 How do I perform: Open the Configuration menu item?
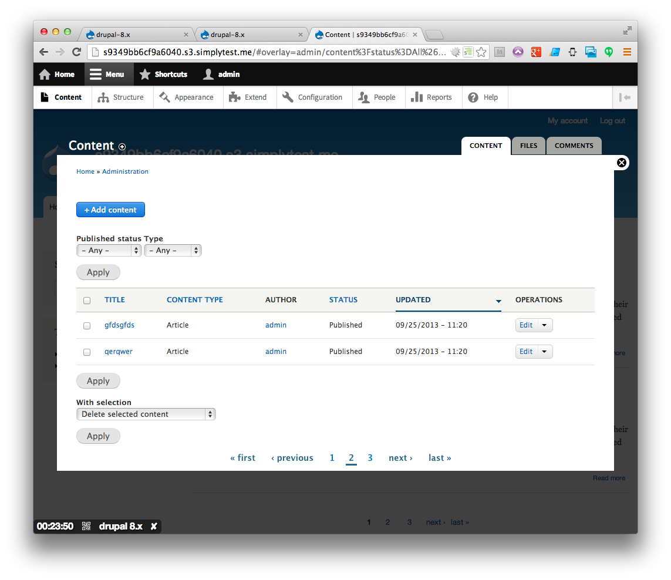point(313,97)
